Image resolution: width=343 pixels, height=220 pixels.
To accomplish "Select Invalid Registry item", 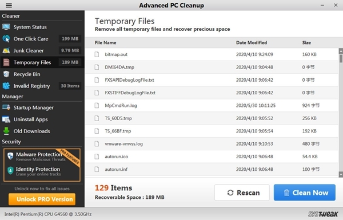I will coord(31,86).
